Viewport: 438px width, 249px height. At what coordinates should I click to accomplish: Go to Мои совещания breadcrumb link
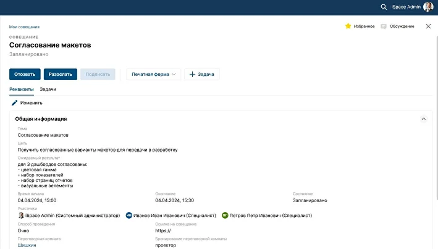[24, 27]
